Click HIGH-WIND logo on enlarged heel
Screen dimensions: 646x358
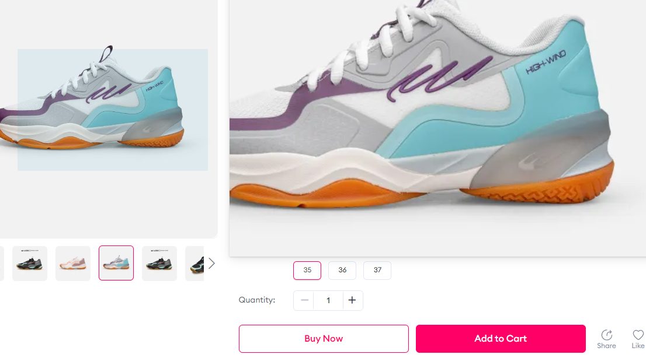click(x=546, y=62)
